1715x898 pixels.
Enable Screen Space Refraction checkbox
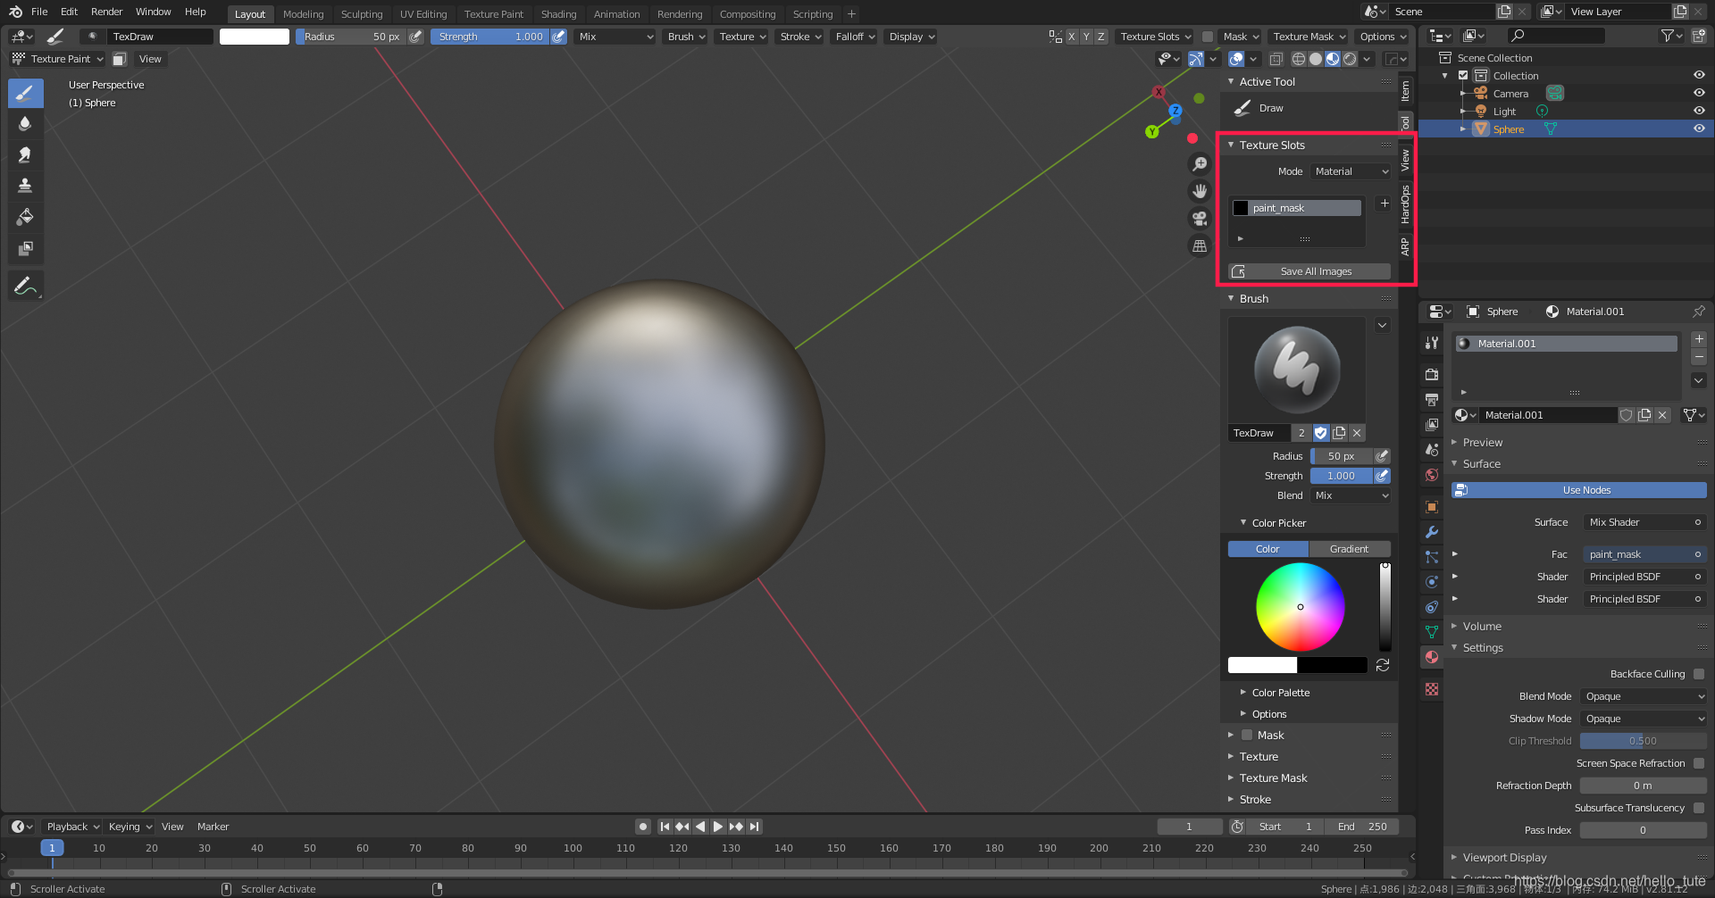1699,763
